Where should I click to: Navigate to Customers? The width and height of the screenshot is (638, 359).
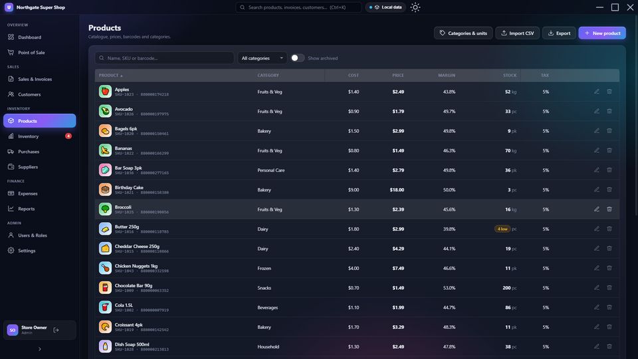click(x=39, y=94)
